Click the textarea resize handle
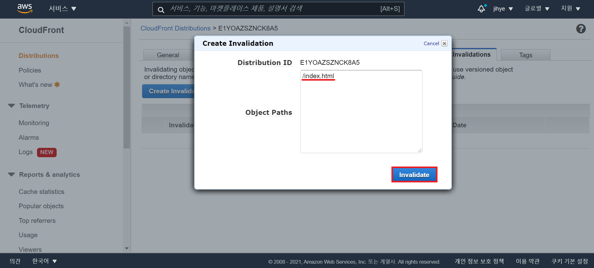 coord(420,150)
